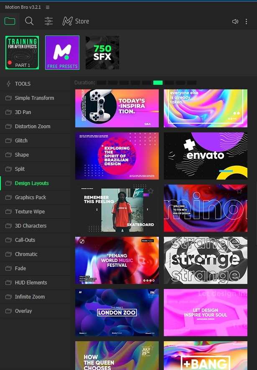Open the TOOLS section
Viewport: 257px width, 370px height.
pyautogui.click(x=23, y=84)
